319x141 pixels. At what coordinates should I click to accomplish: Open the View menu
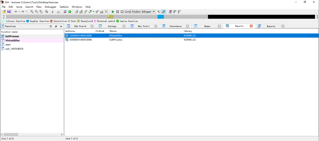[x=39, y=7]
